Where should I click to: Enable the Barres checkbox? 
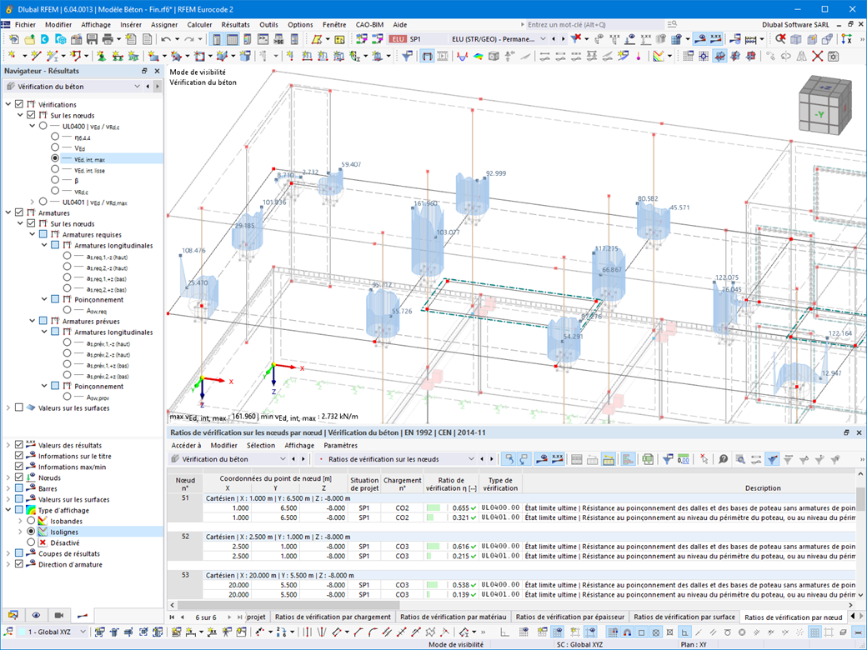pos(18,489)
